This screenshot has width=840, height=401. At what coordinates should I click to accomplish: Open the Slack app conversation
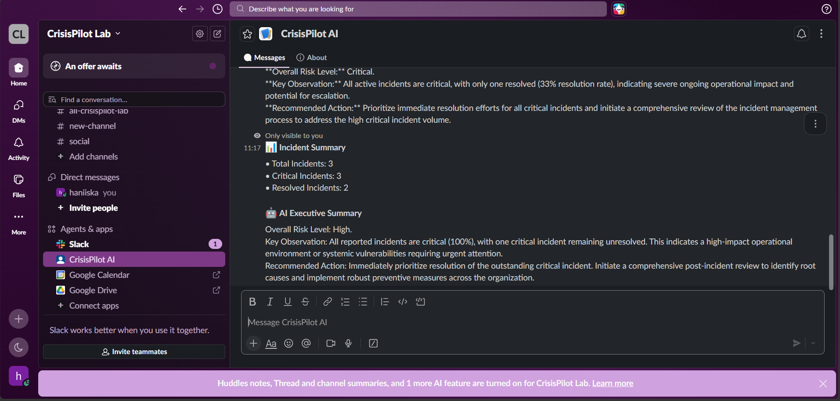click(x=134, y=244)
